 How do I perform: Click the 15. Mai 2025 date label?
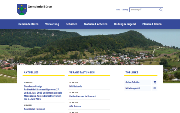(28, 83)
